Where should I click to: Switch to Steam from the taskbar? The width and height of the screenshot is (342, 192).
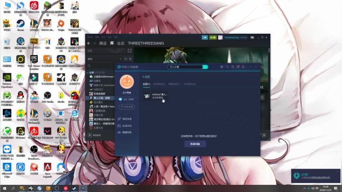[x=75, y=188]
